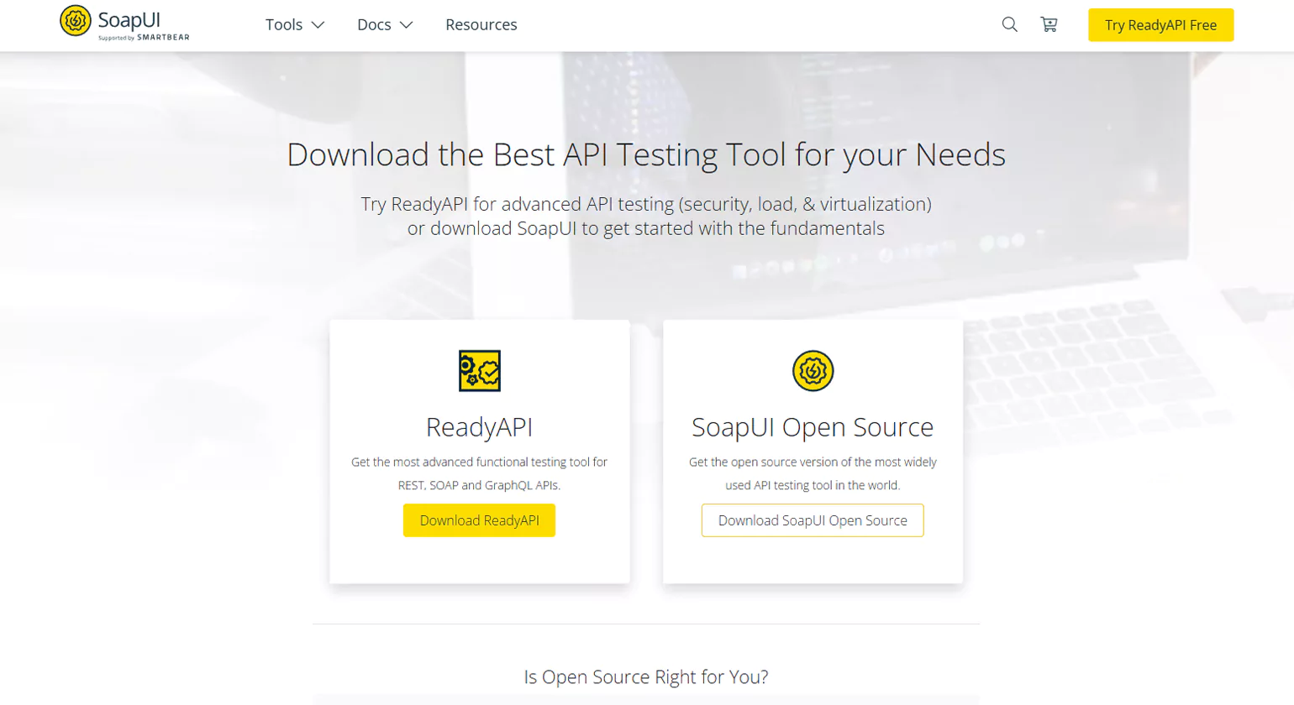Click the SoapUI Open Source gear icon

(x=812, y=371)
